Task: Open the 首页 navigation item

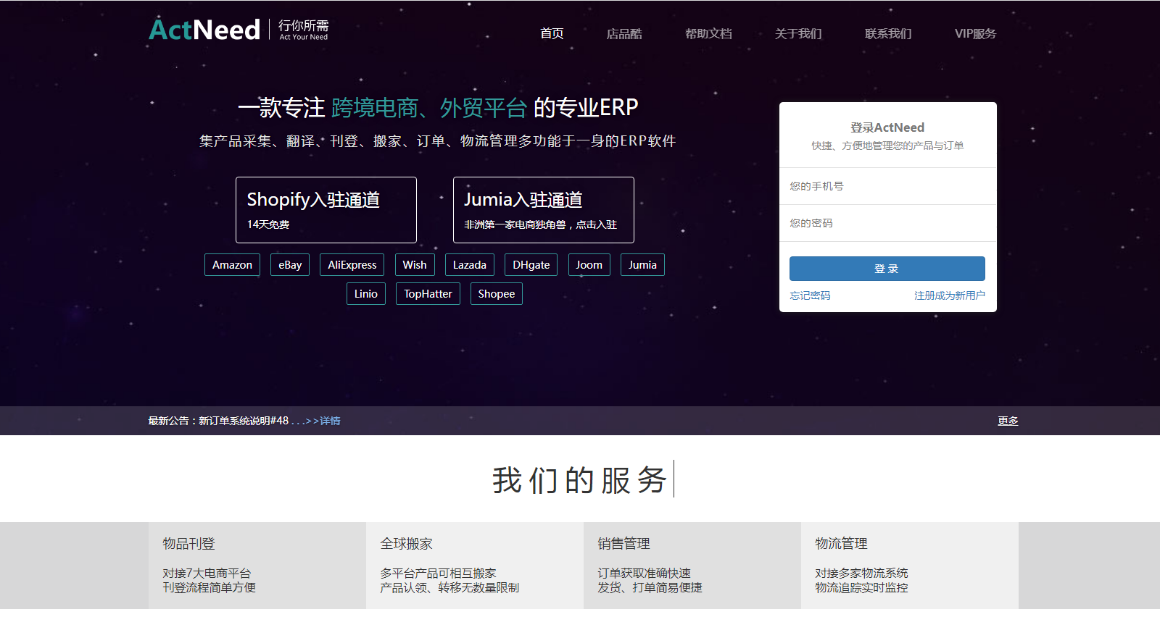Action: pyautogui.click(x=552, y=33)
